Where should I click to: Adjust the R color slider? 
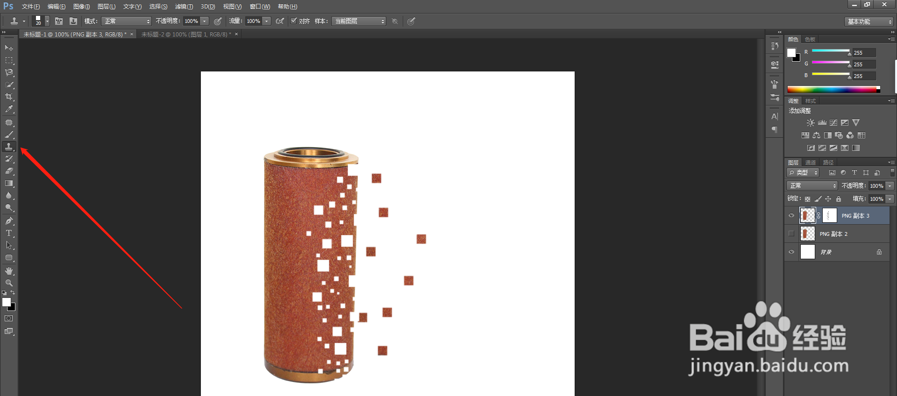point(849,54)
